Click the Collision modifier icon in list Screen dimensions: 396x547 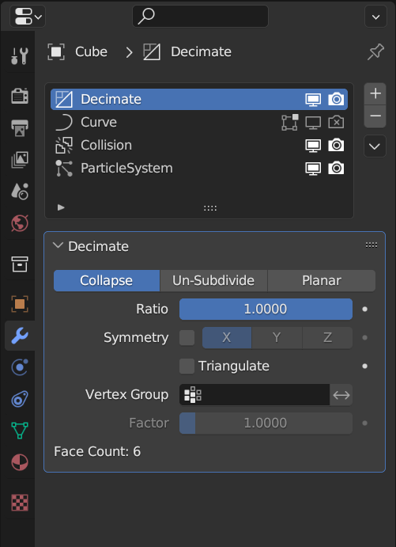point(64,145)
